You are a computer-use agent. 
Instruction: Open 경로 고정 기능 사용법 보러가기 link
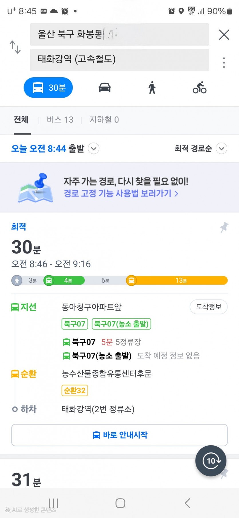[x=121, y=194]
